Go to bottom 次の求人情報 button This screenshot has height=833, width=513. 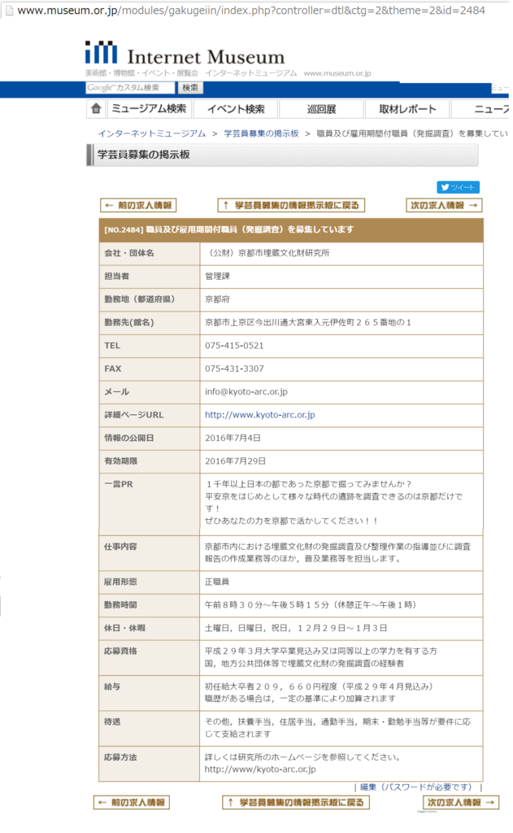pyautogui.click(x=461, y=802)
